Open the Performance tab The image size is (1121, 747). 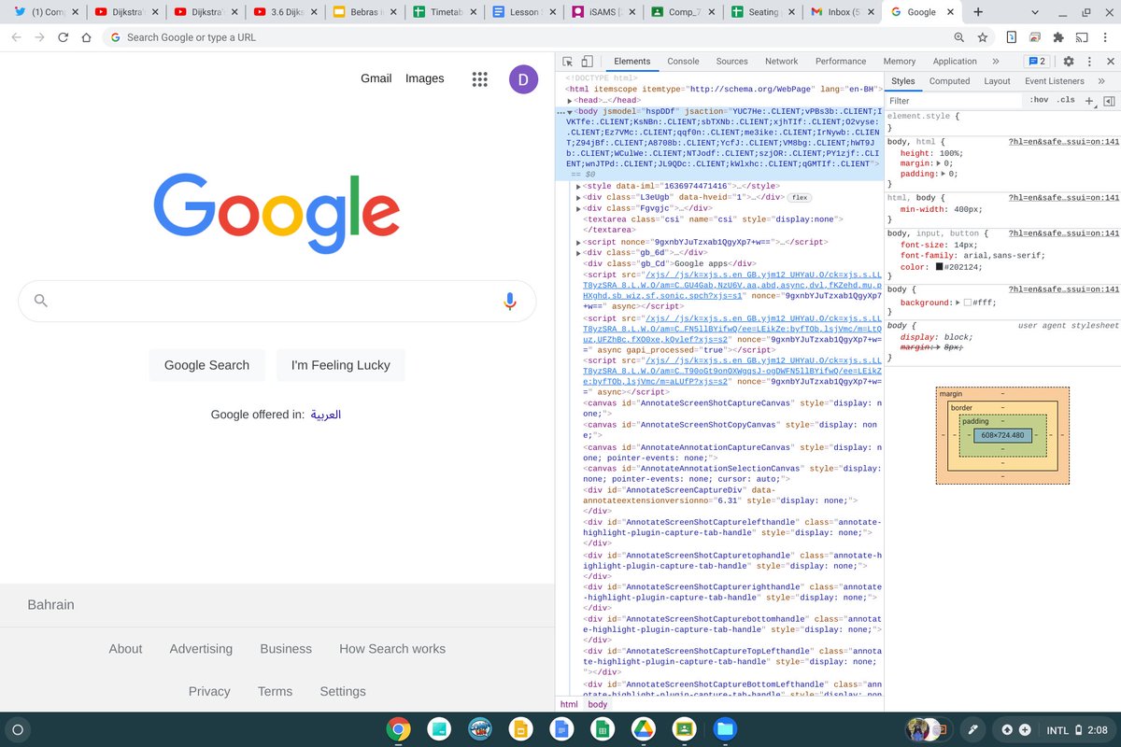click(841, 62)
